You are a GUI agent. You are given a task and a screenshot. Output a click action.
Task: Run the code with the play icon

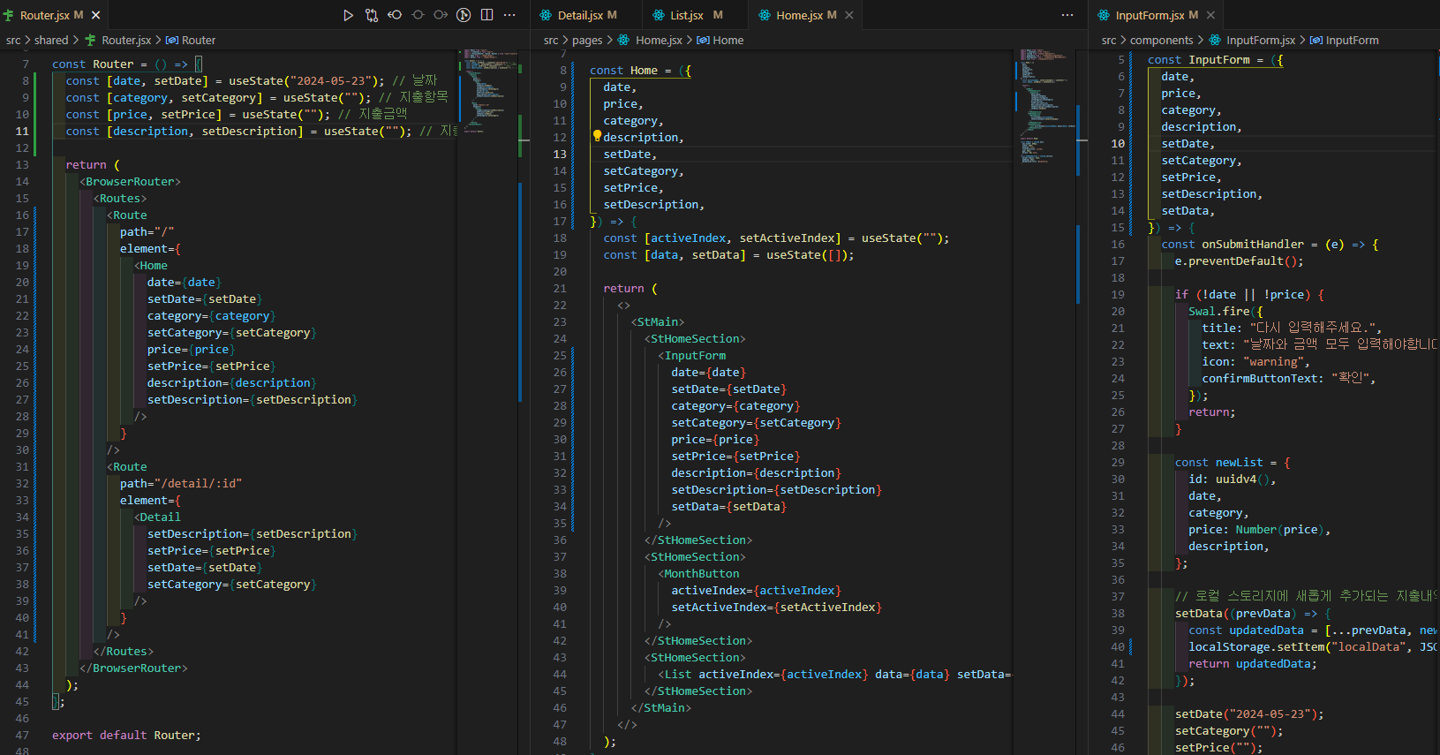[x=348, y=15]
